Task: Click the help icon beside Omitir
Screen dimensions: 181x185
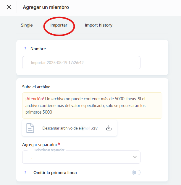Action: (25, 173)
